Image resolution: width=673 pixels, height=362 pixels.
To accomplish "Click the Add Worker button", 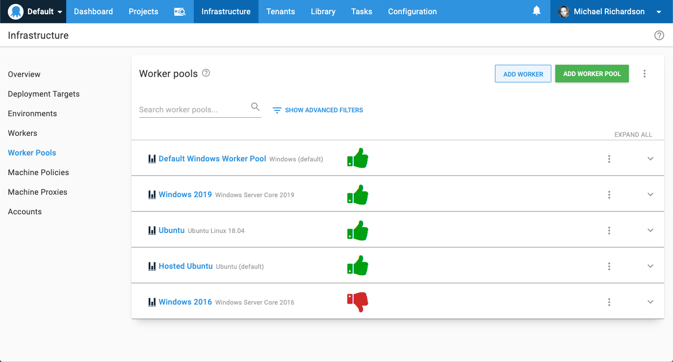I will tap(523, 74).
